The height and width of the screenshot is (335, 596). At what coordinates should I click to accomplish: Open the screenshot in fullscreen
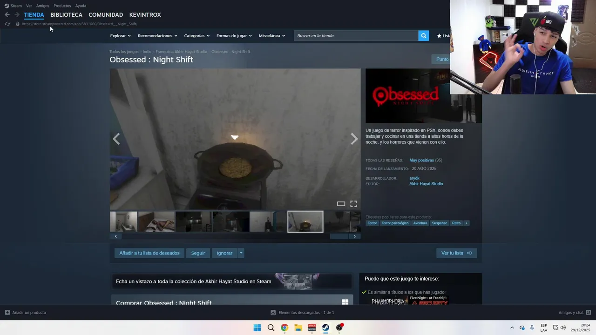tap(353, 204)
